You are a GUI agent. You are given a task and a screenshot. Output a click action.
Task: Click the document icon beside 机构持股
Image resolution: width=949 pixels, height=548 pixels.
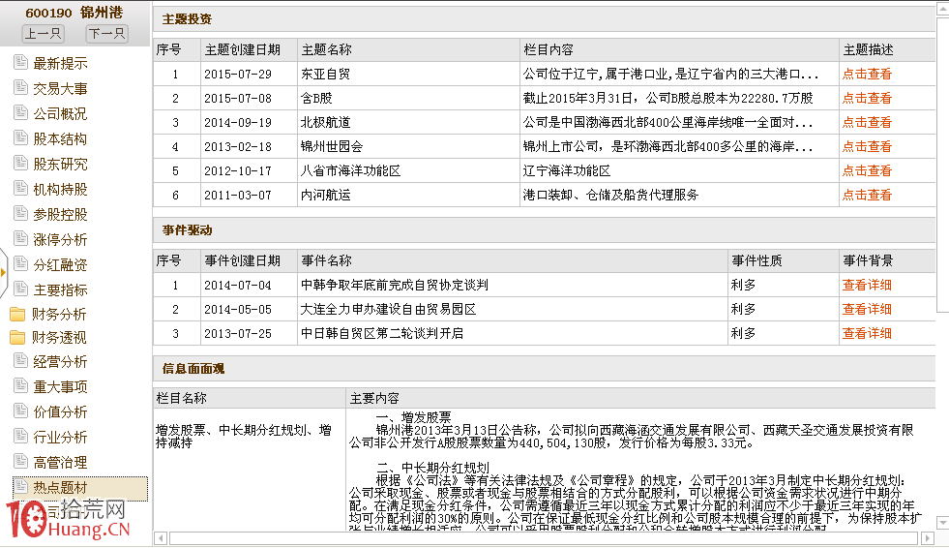(20, 189)
